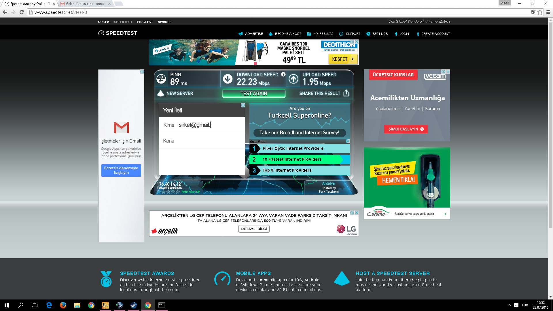Click the Support info circle icon

pos(341,34)
